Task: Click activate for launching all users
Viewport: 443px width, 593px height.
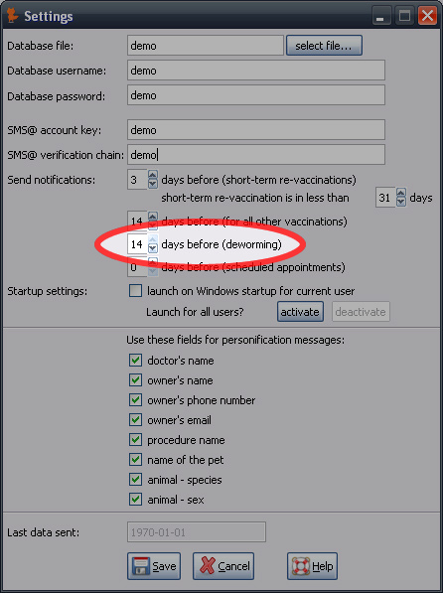Action: [300, 312]
